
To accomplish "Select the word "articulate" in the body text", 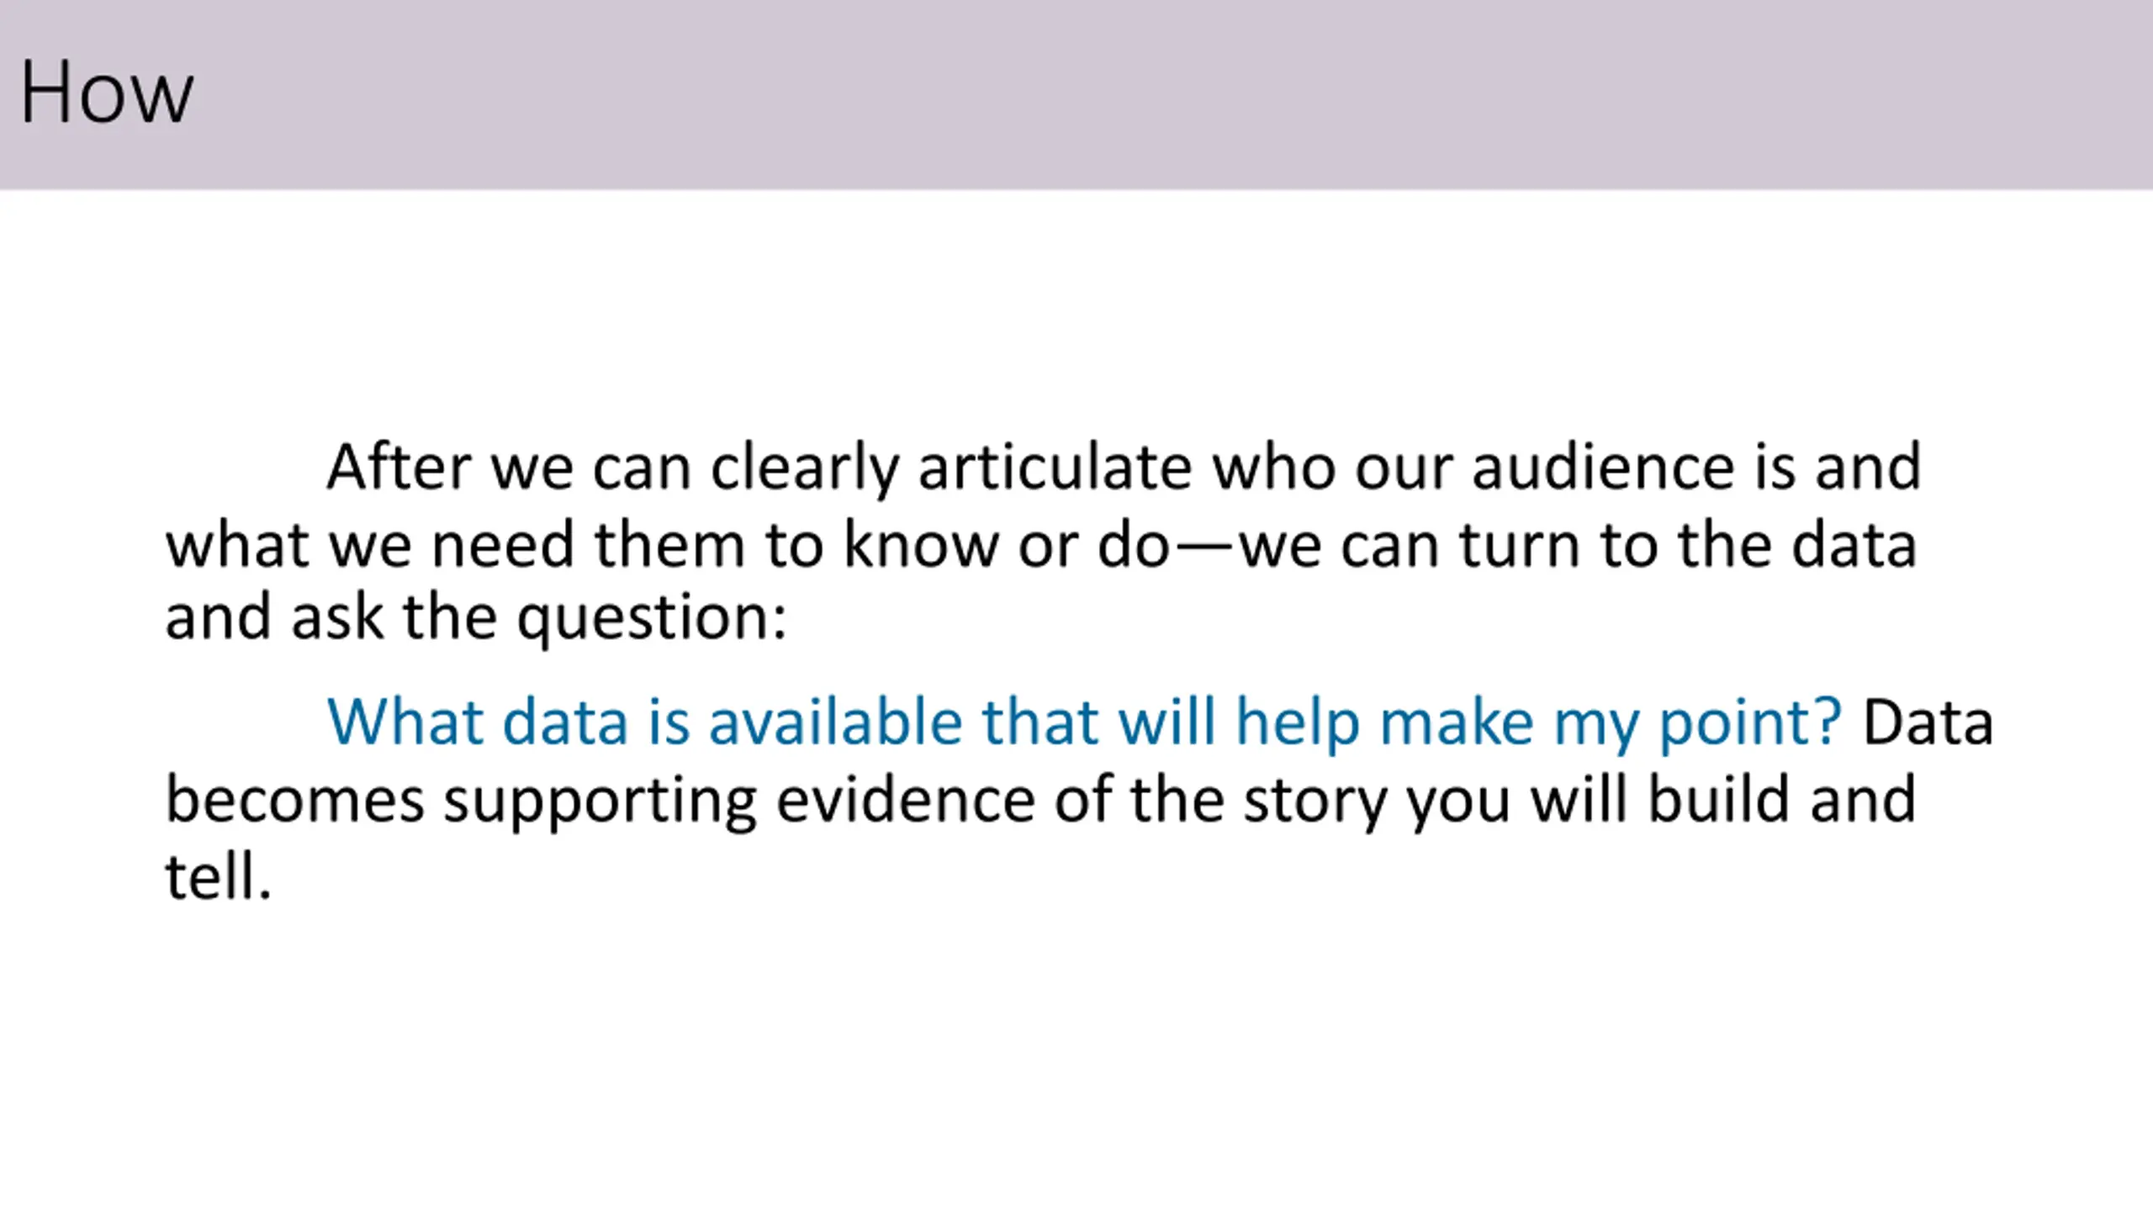I will (x=1055, y=466).
